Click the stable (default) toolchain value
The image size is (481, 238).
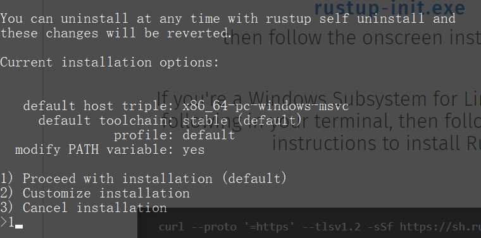click(x=242, y=120)
